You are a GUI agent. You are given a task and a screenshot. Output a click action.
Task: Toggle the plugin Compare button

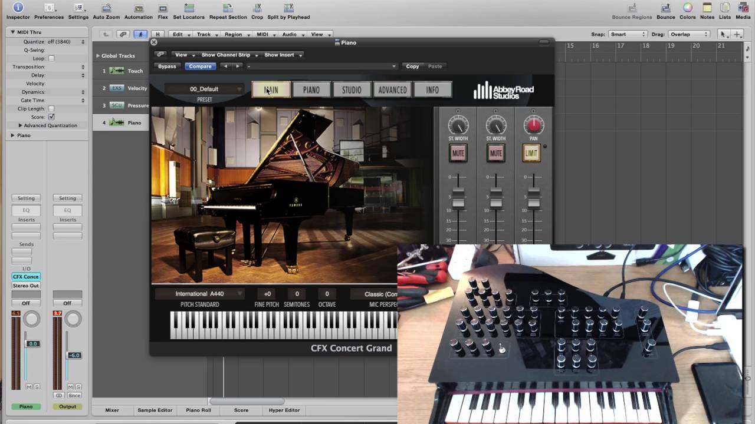pos(200,67)
